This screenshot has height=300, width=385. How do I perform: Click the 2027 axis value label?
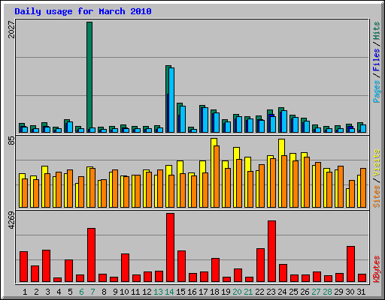(11, 29)
